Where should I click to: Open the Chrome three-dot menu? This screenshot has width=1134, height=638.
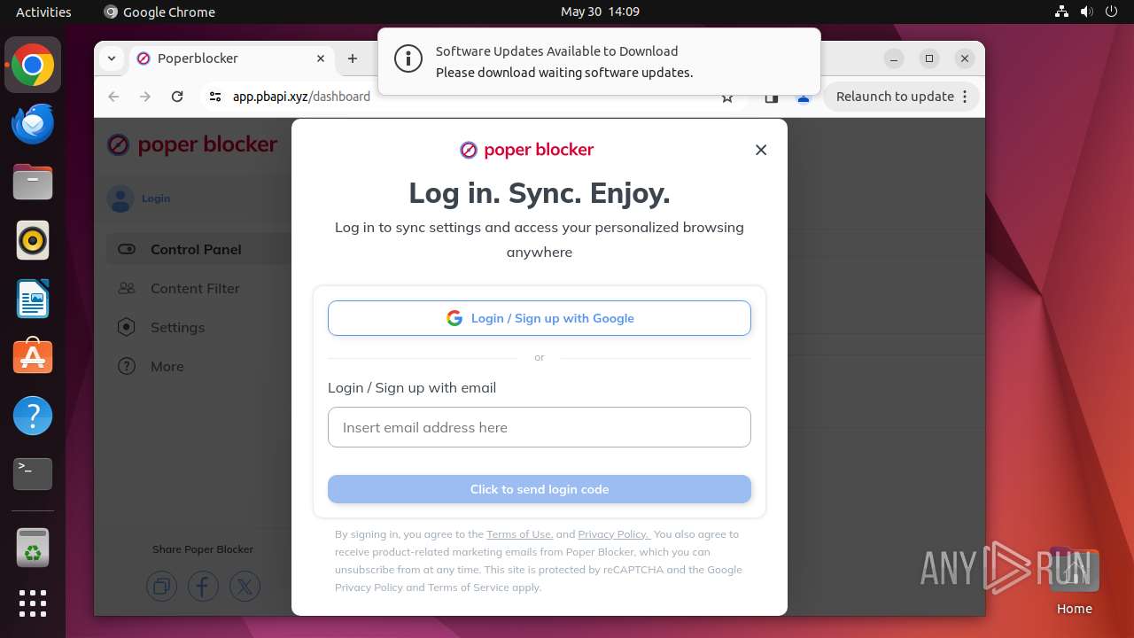965,97
